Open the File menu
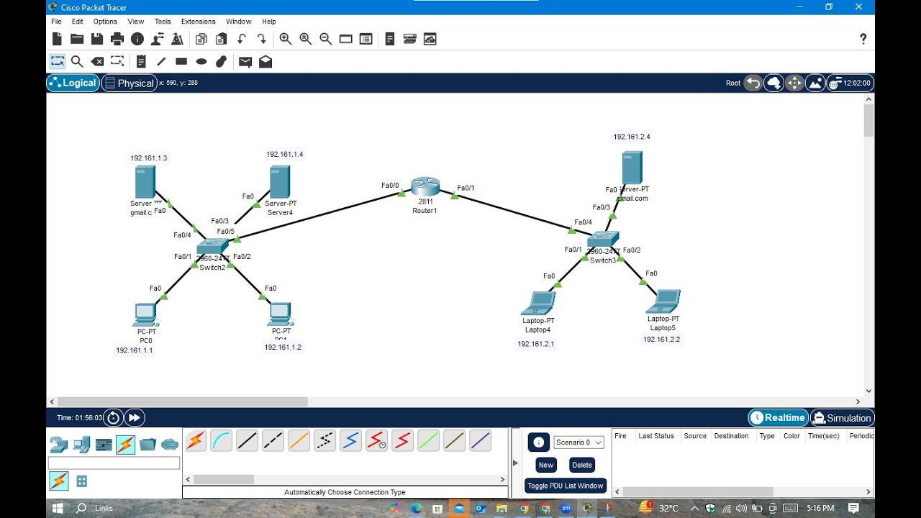The height and width of the screenshot is (518, 921). pyautogui.click(x=56, y=22)
